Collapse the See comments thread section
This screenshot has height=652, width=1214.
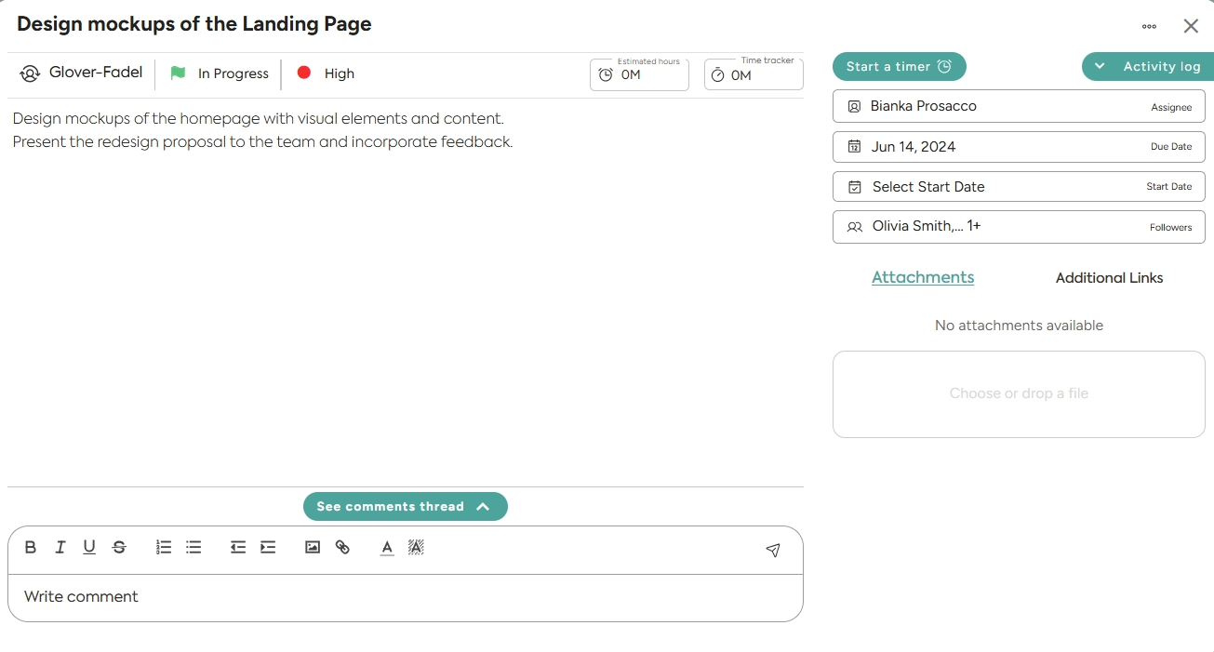(x=405, y=507)
